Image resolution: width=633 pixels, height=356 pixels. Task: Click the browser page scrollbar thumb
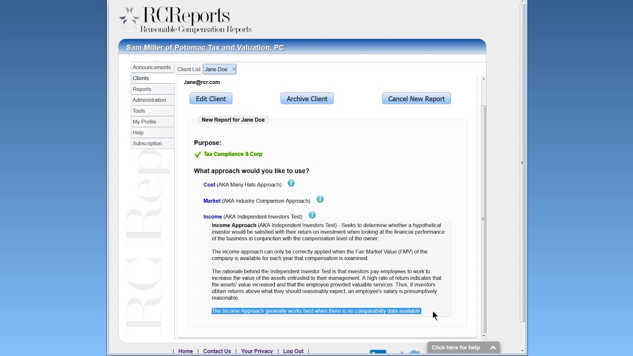(x=523, y=163)
